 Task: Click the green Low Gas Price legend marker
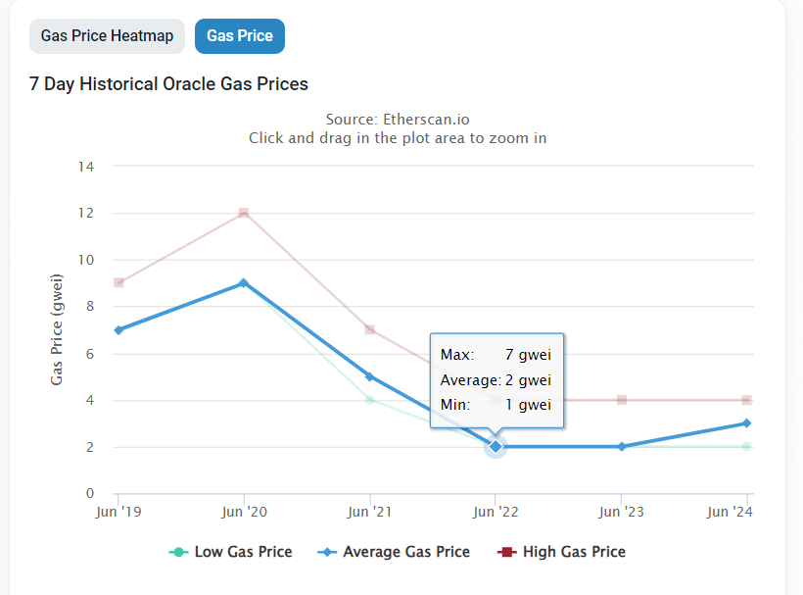[178, 552]
